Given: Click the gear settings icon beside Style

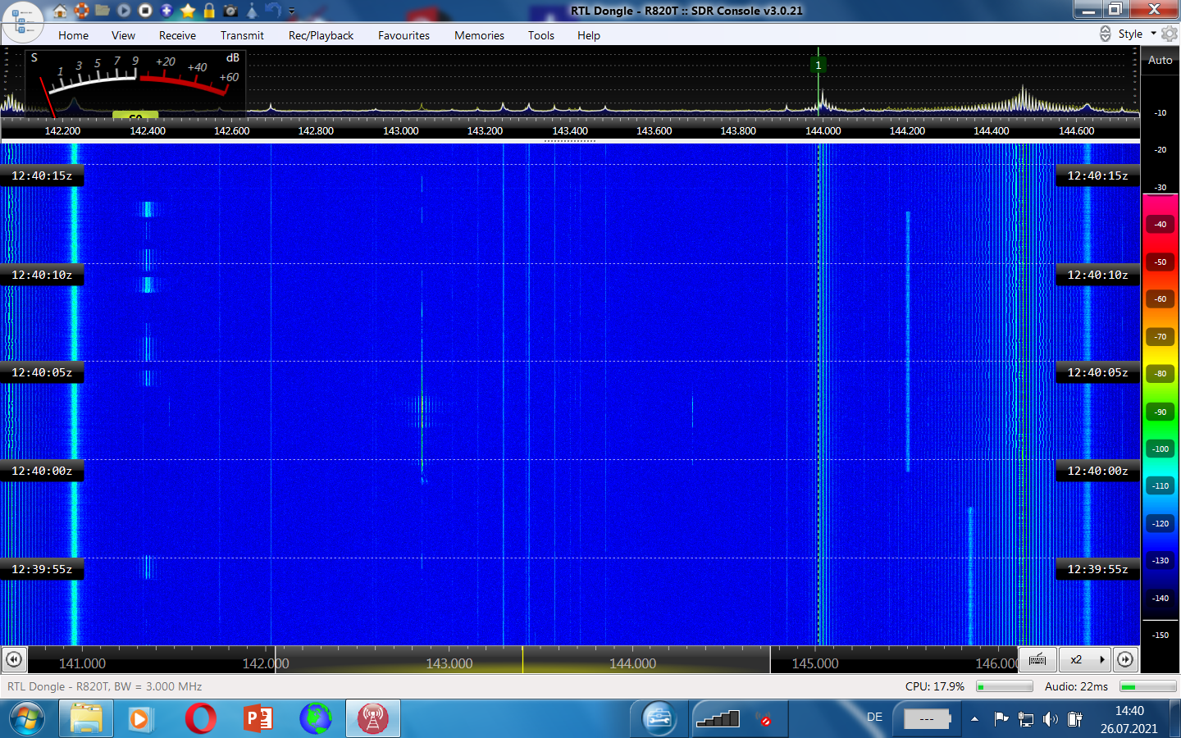Looking at the screenshot, I should 1170,34.
